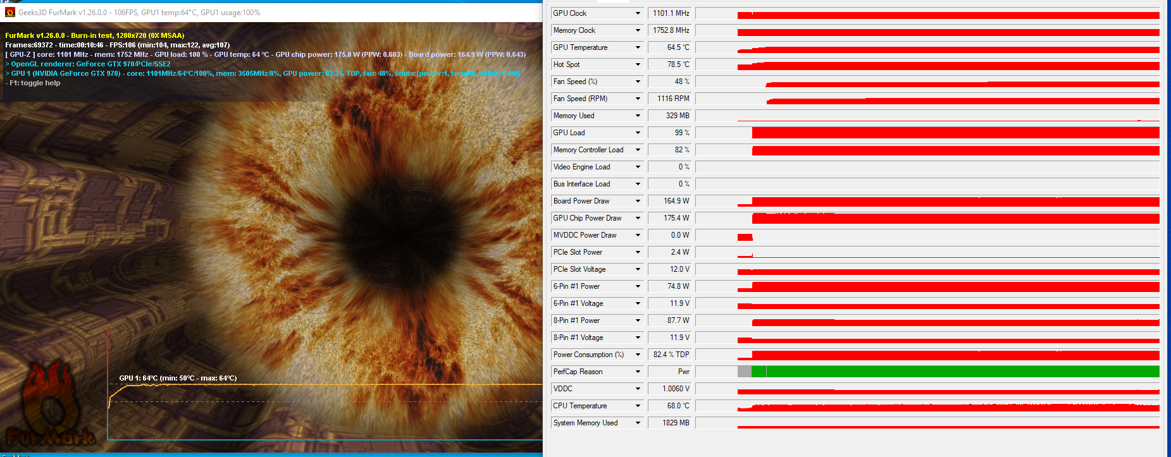
Task: Click the GPU Load history graph
Action: pyautogui.click(x=927, y=133)
